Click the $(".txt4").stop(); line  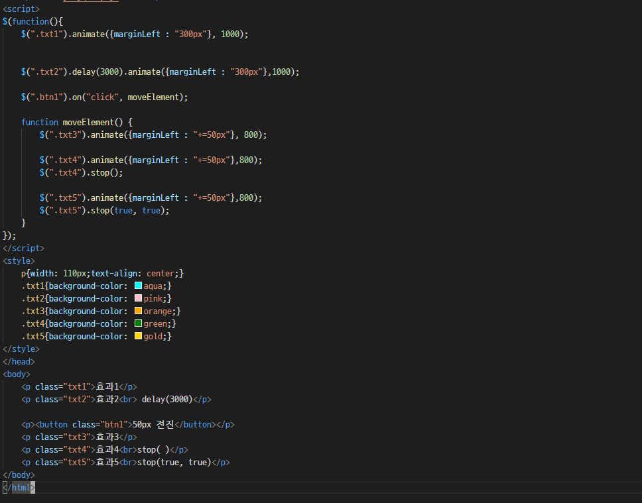[x=81, y=173]
